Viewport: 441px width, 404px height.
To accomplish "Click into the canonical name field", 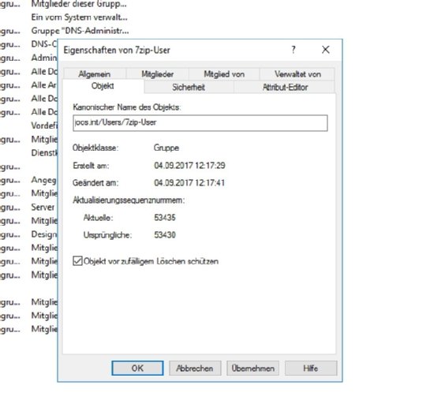I will tap(200, 122).
